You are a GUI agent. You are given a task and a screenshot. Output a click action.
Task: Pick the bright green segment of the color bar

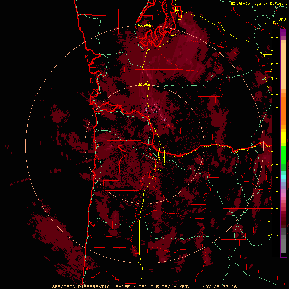coord(284,155)
